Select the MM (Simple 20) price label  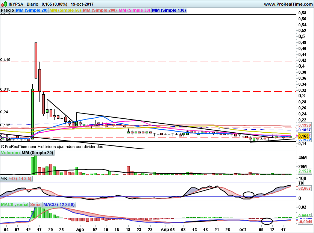pyautogui.click(x=32, y=10)
